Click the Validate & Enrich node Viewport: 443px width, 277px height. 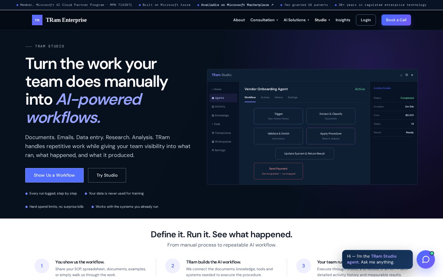pos(278,136)
